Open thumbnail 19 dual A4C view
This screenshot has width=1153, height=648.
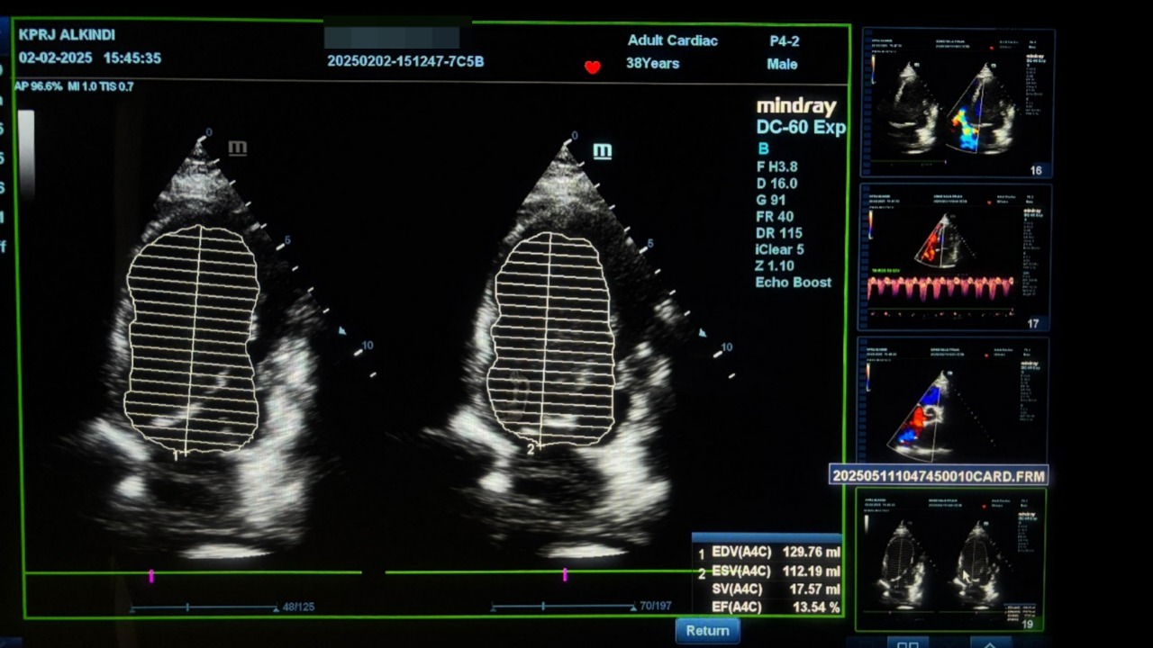tap(949, 560)
